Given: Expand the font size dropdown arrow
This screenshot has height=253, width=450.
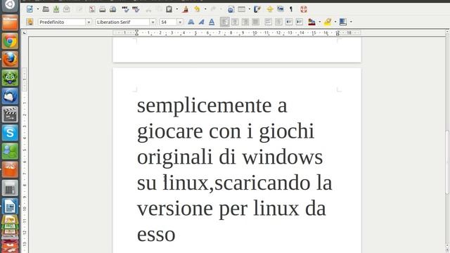Looking at the screenshot, I should (180, 22).
